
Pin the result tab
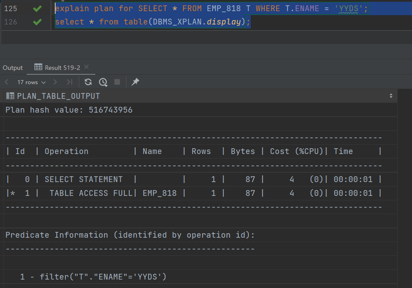tap(135, 82)
